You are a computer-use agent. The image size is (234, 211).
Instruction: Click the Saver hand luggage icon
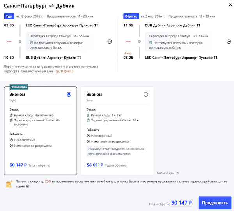[x=88, y=115]
